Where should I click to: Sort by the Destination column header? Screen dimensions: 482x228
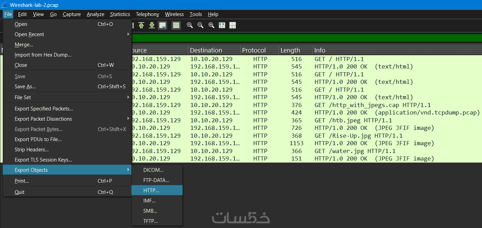pos(214,50)
